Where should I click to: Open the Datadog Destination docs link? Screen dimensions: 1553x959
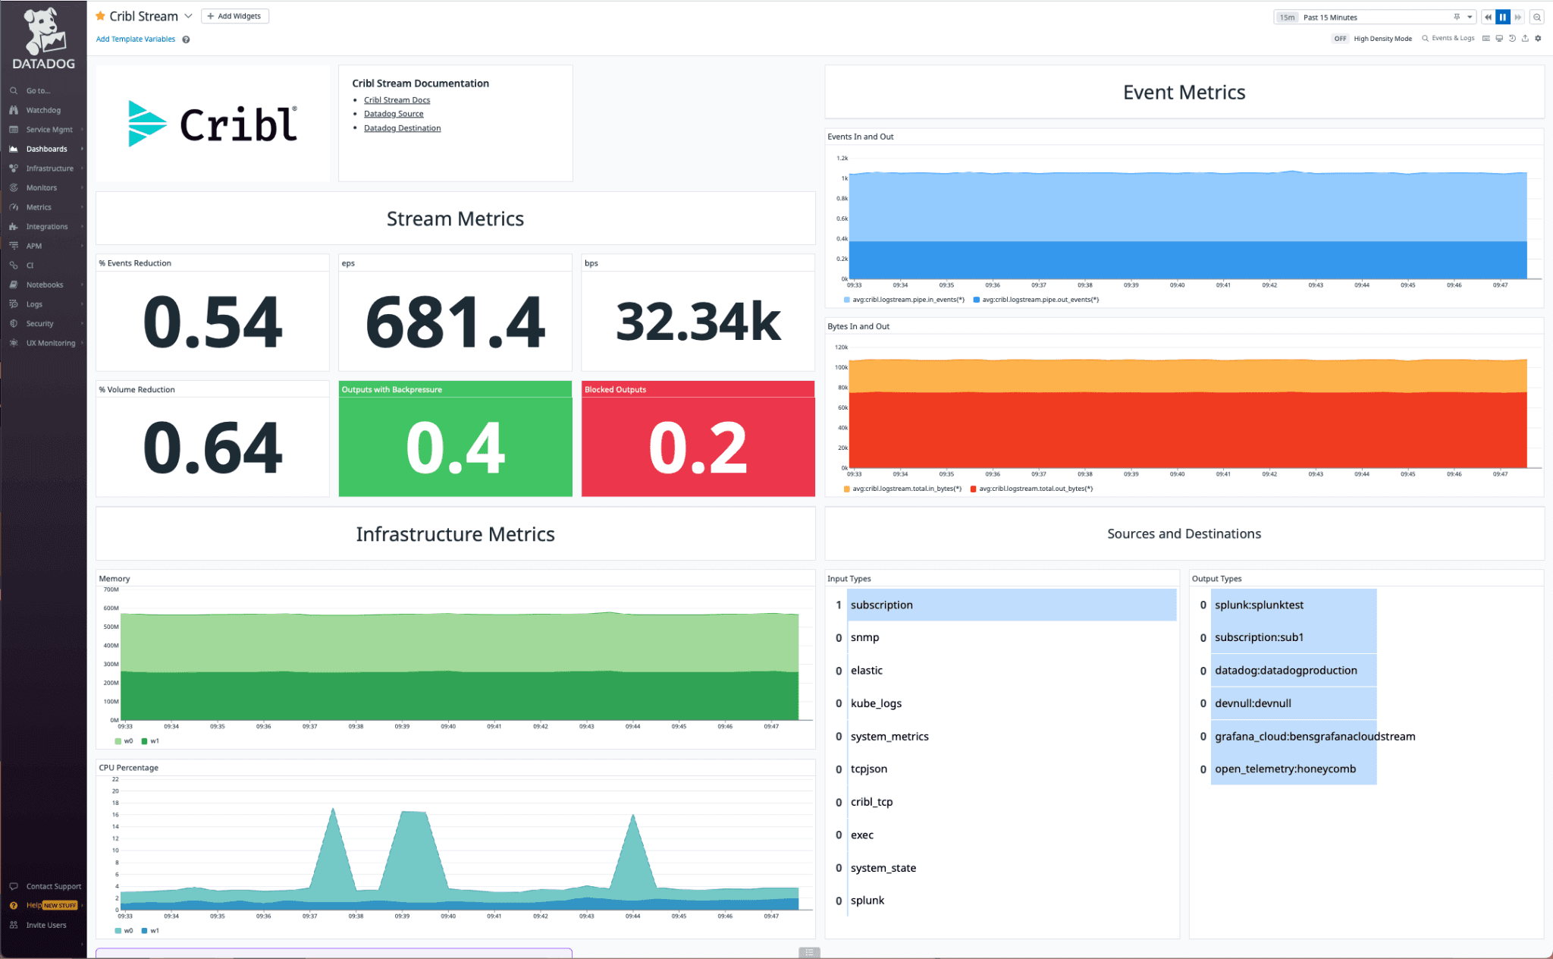pyautogui.click(x=402, y=128)
